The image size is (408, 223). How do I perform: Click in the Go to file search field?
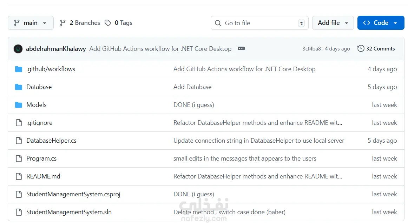pyautogui.click(x=259, y=23)
